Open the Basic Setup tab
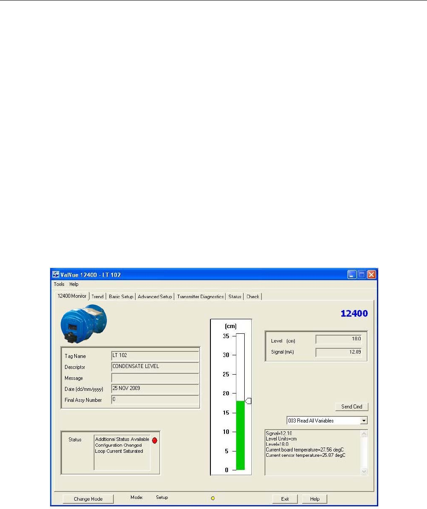Image resolution: width=427 pixels, height=509 pixels. pyautogui.click(x=121, y=296)
